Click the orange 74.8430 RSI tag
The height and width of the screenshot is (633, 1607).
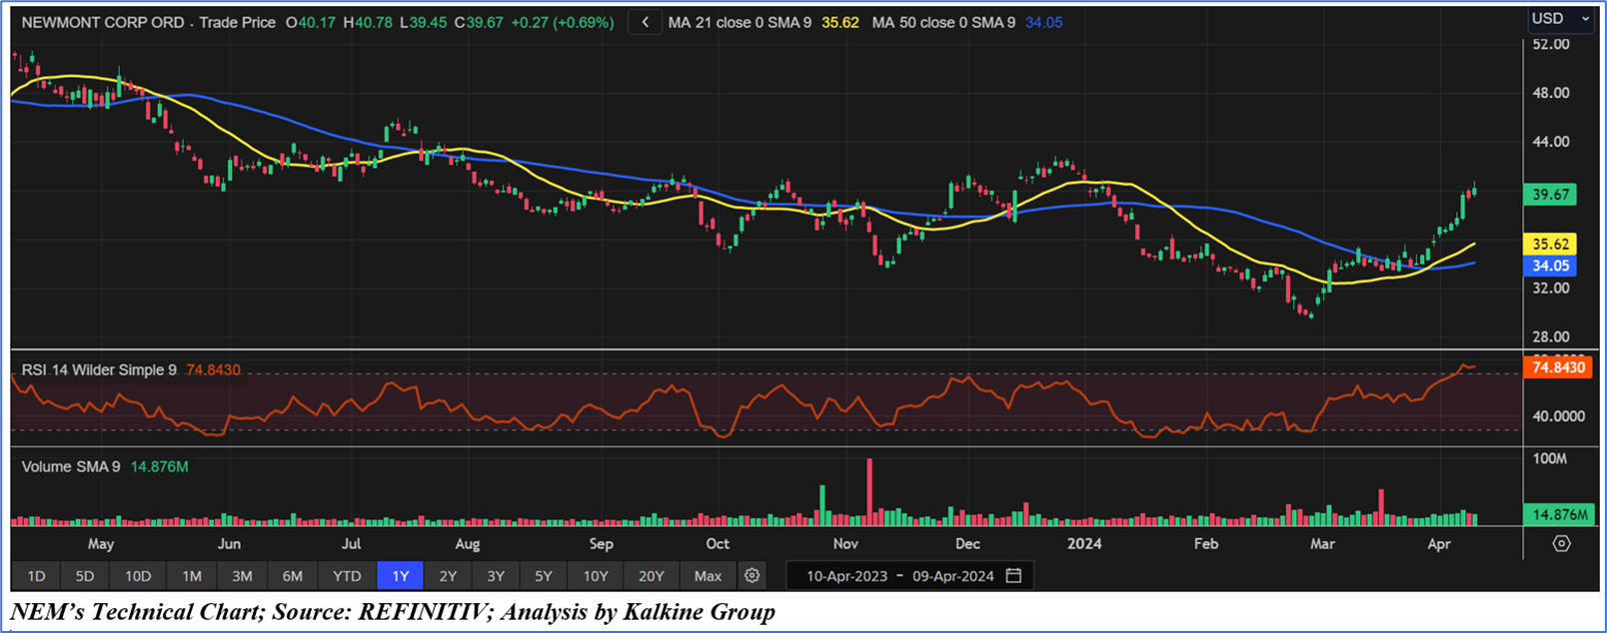(1557, 367)
